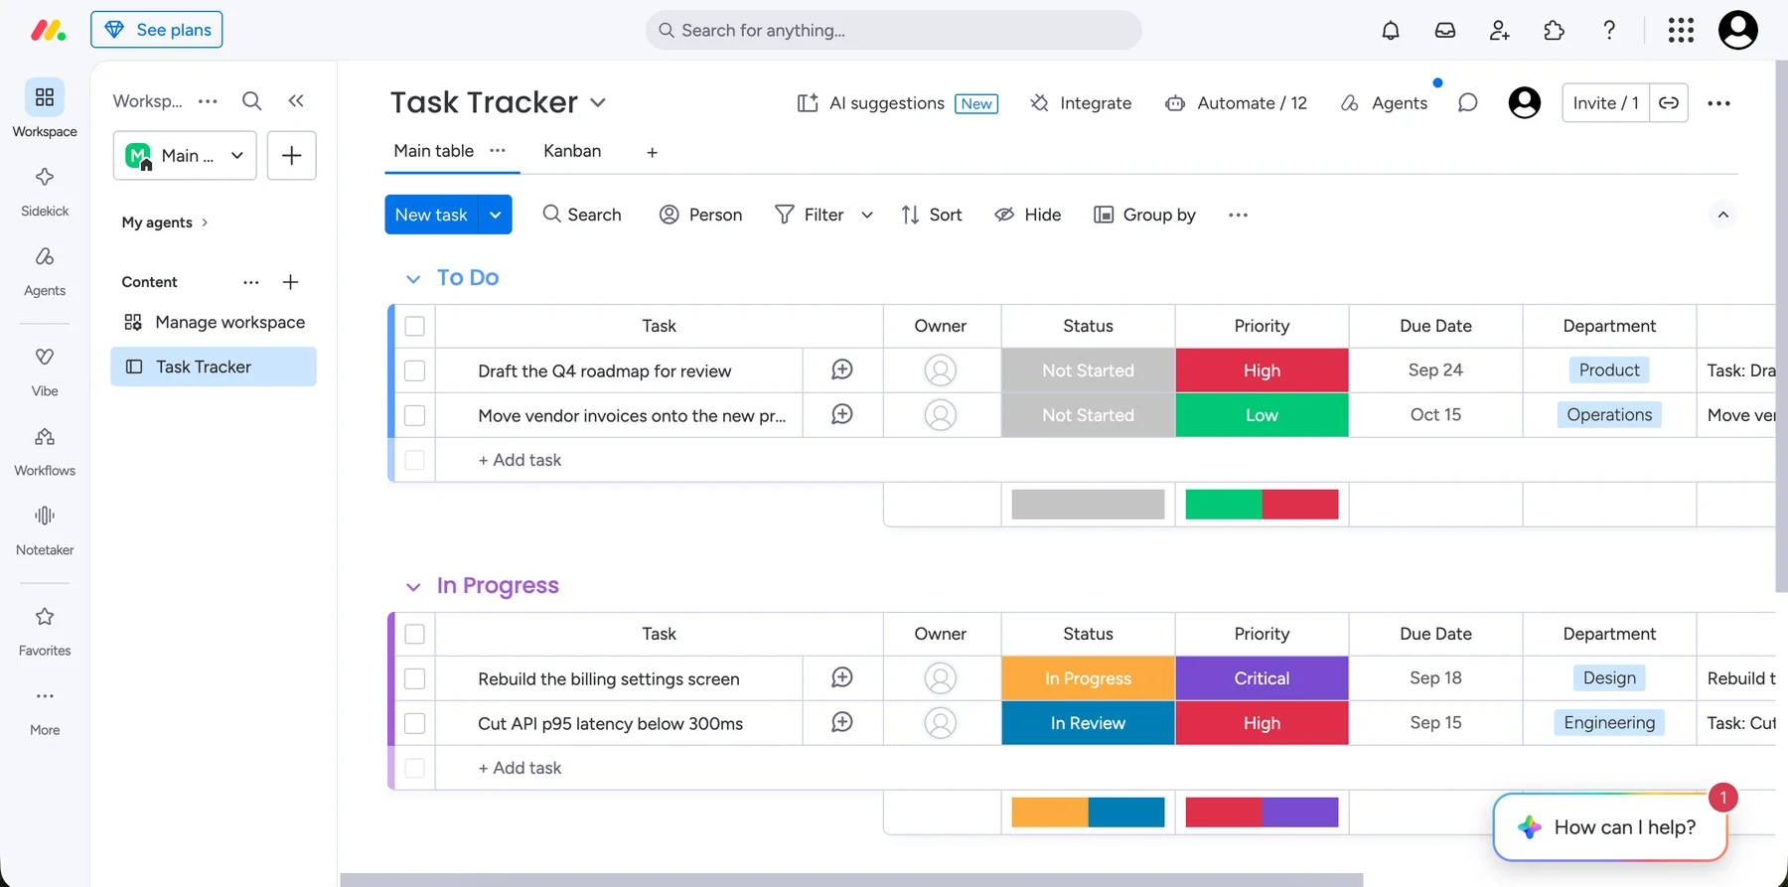Change In Progress status of Rebuild the billing
The height and width of the screenshot is (887, 1788).
pos(1088,678)
